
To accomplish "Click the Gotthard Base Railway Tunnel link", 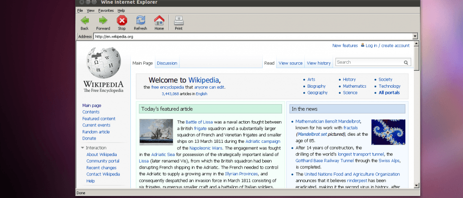I will pyautogui.click(x=325, y=161).
